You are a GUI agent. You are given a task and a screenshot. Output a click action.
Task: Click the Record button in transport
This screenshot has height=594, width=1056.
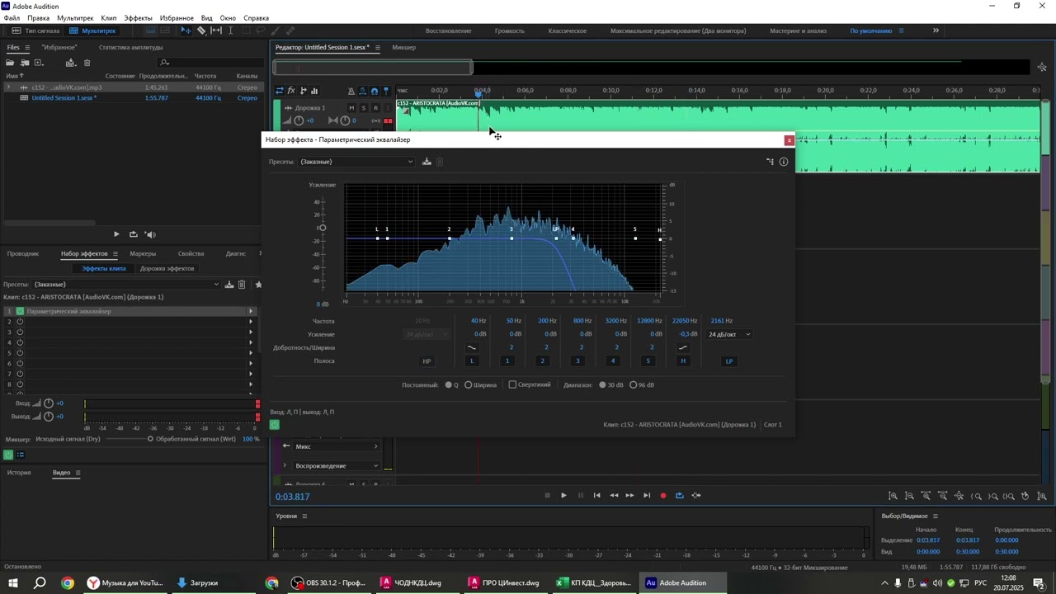coord(663,496)
